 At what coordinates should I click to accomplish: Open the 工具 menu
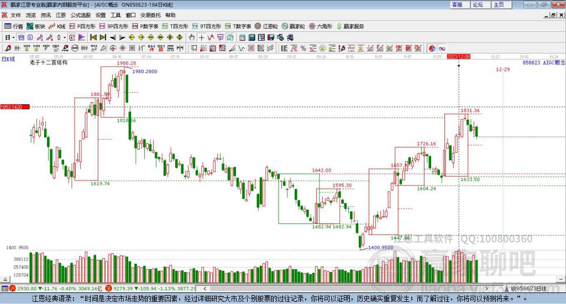point(116,15)
